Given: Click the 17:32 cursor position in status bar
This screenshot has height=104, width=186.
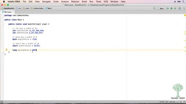Looking at the screenshot, I should [x=162, y=102].
